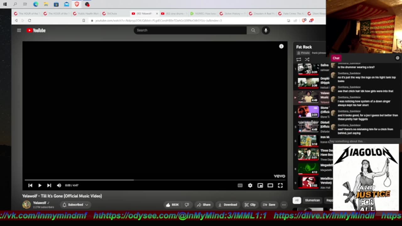The width and height of the screenshot is (402, 226).
Task: Toggle theater mode on the player
Action: coord(270,186)
